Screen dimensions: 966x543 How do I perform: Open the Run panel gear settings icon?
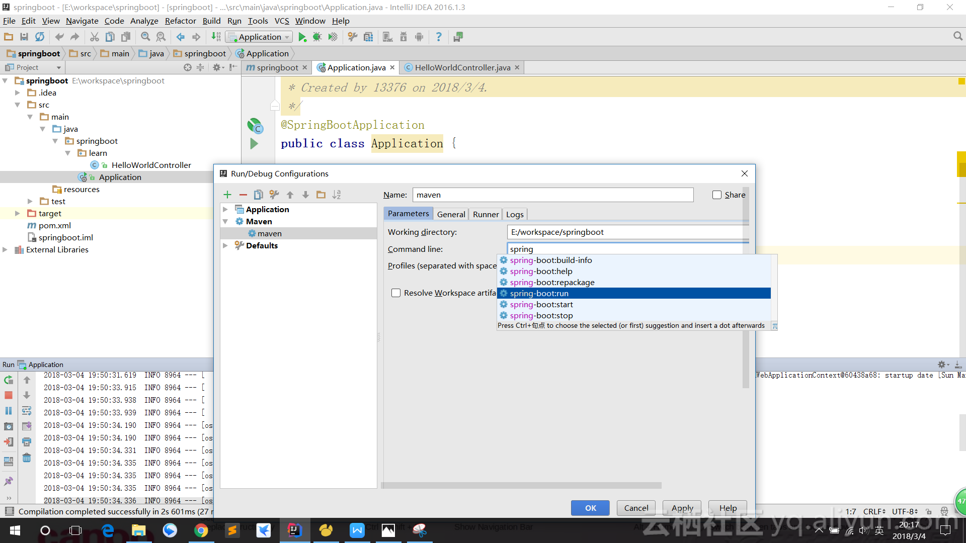(x=942, y=365)
